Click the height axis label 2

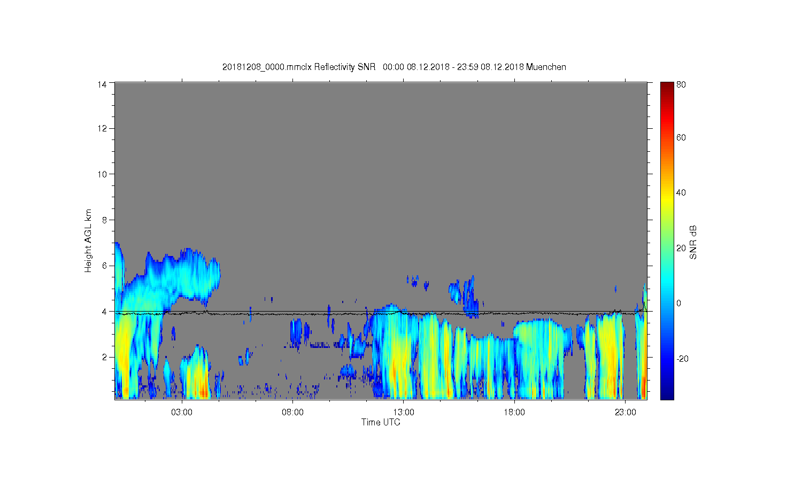pyautogui.click(x=105, y=357)
